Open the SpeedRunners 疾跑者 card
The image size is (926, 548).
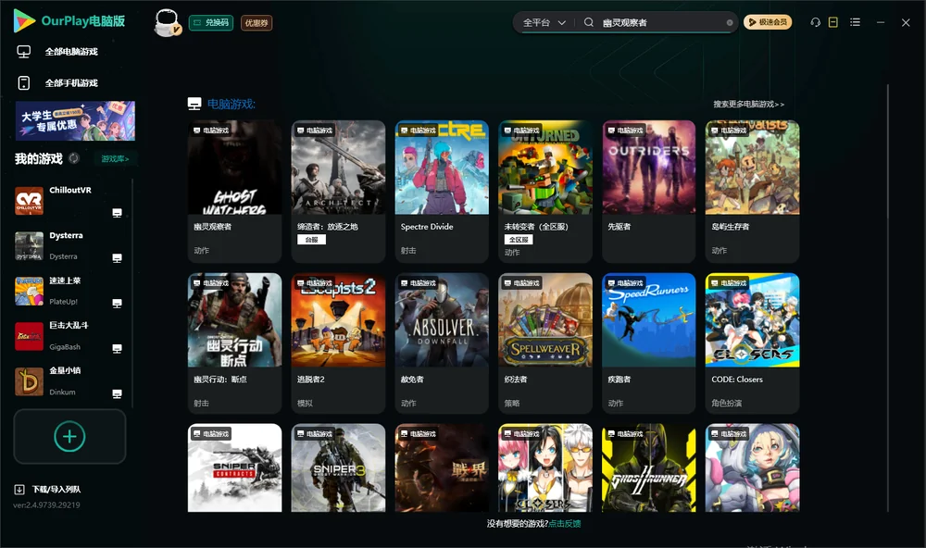click(x=649, y=343)
